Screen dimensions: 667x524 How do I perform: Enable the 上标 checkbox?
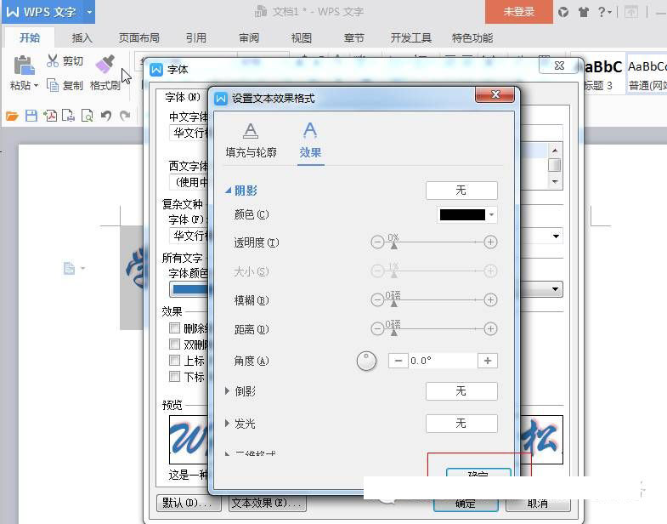(174, 360)
